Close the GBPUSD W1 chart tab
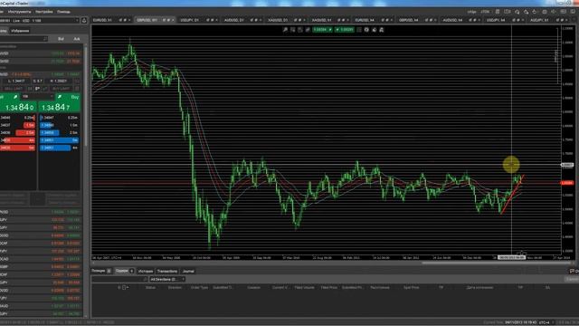The height and width of the screenshot is (326, 579). 173,20
